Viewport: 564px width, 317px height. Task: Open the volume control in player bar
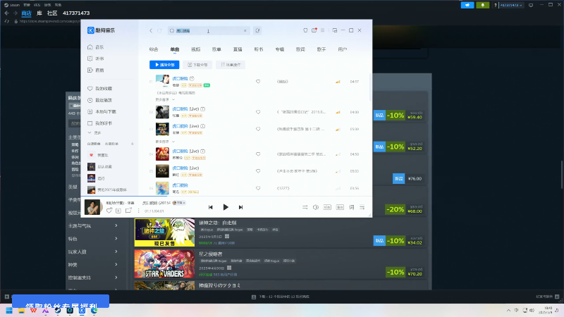click(315, 207)
